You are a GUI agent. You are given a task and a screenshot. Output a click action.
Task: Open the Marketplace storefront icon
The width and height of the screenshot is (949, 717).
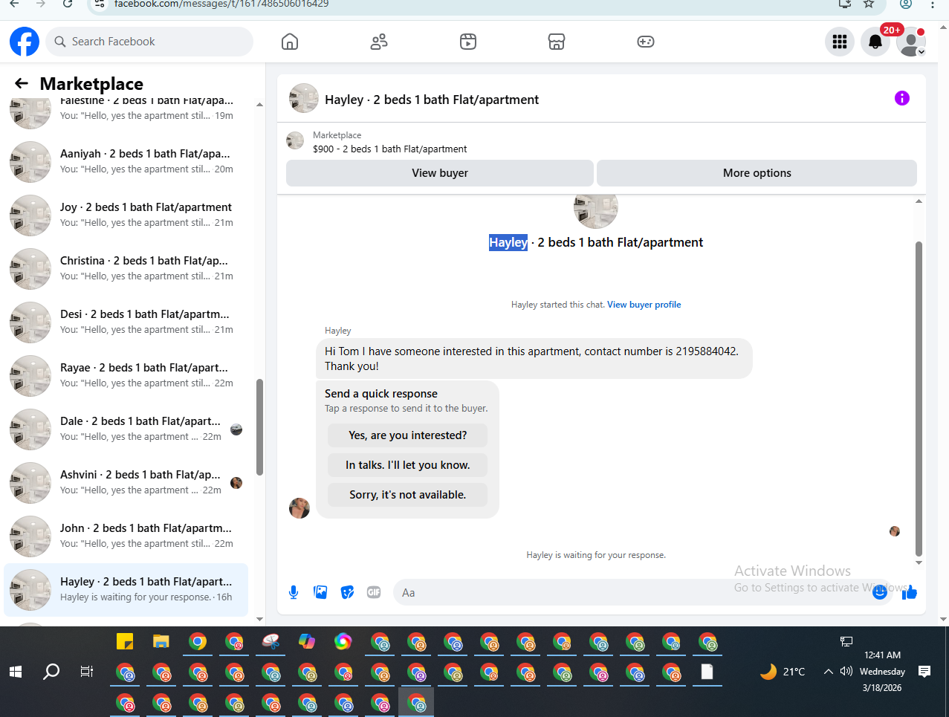pyautogui.click(x=557, y=42)
